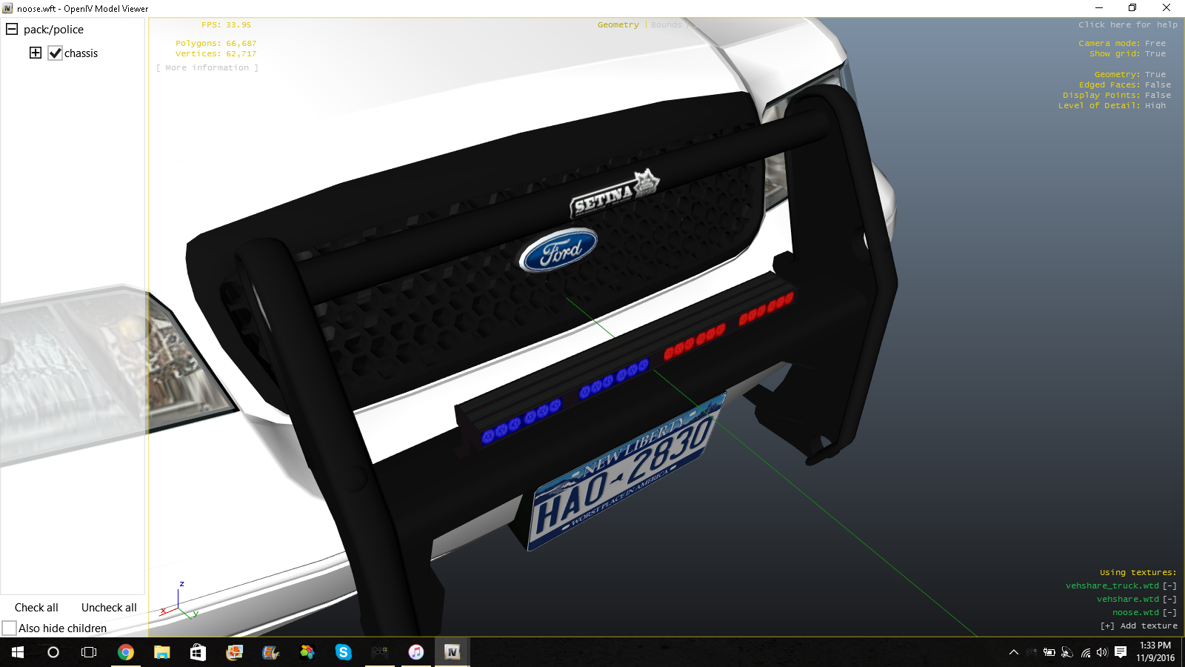Expand the More information section
The image size is (1185, 667).
[207, 68]
